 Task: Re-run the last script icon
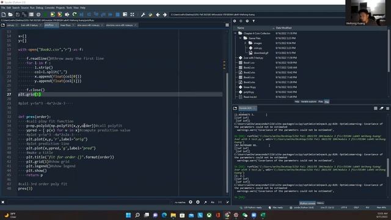75,15
